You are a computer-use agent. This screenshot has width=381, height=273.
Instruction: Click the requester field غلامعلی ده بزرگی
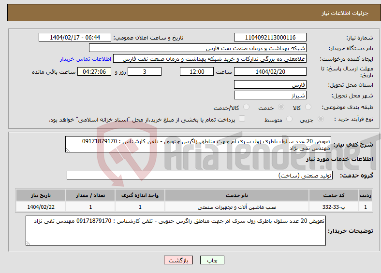pos(210,59)
